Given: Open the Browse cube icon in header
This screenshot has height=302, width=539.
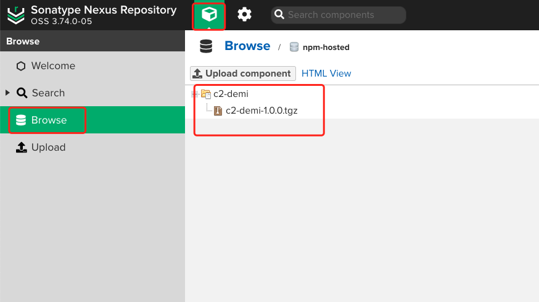Looking at the screenshot, I should [x=209, y=15].
